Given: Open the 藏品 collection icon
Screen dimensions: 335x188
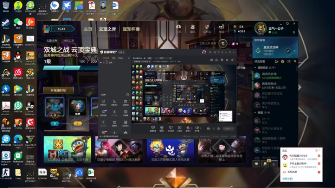Looking at the screenshot, I should point(193,28).
